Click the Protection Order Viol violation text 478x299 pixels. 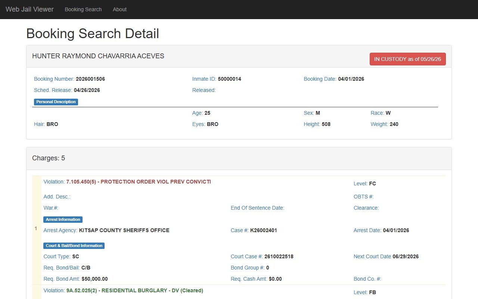(x=139, y=182)
